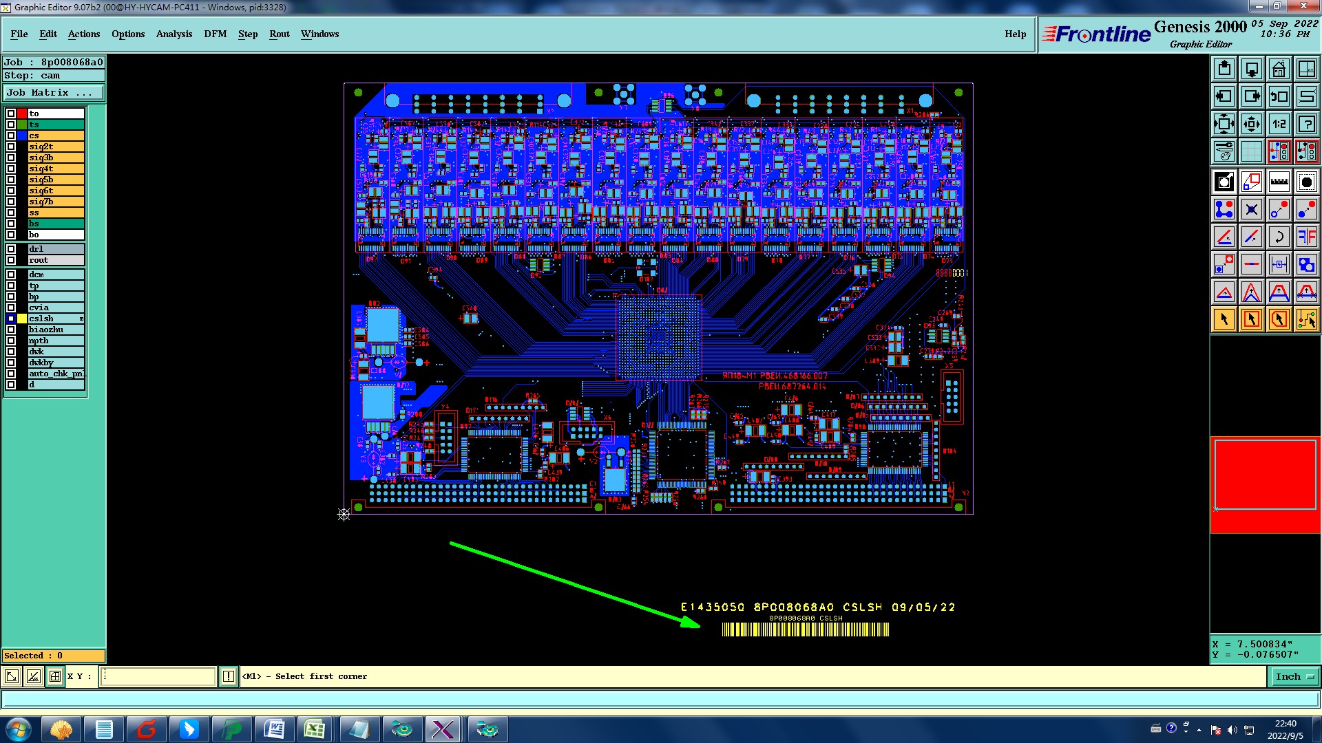The width and height of the screenshot is (1322, 743).
Task: Toggle the sig4t layer checkbox
Action: 11,169
